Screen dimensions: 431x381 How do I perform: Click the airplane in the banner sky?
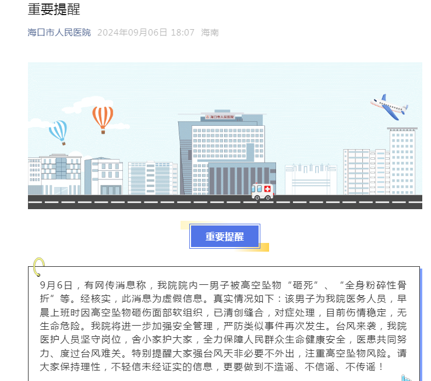click(389, 107)
